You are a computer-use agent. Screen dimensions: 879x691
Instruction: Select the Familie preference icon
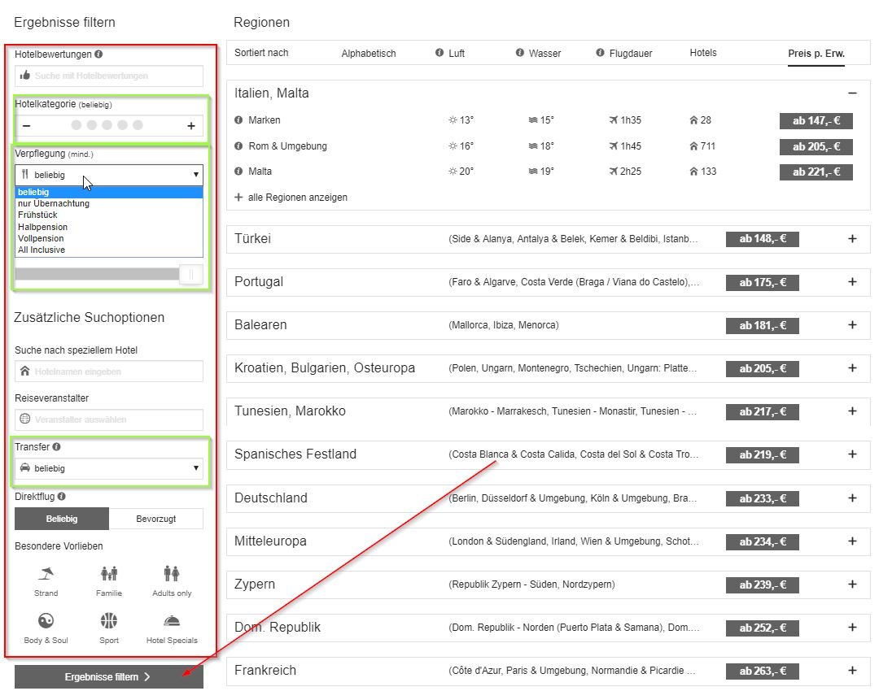(109, 574)
